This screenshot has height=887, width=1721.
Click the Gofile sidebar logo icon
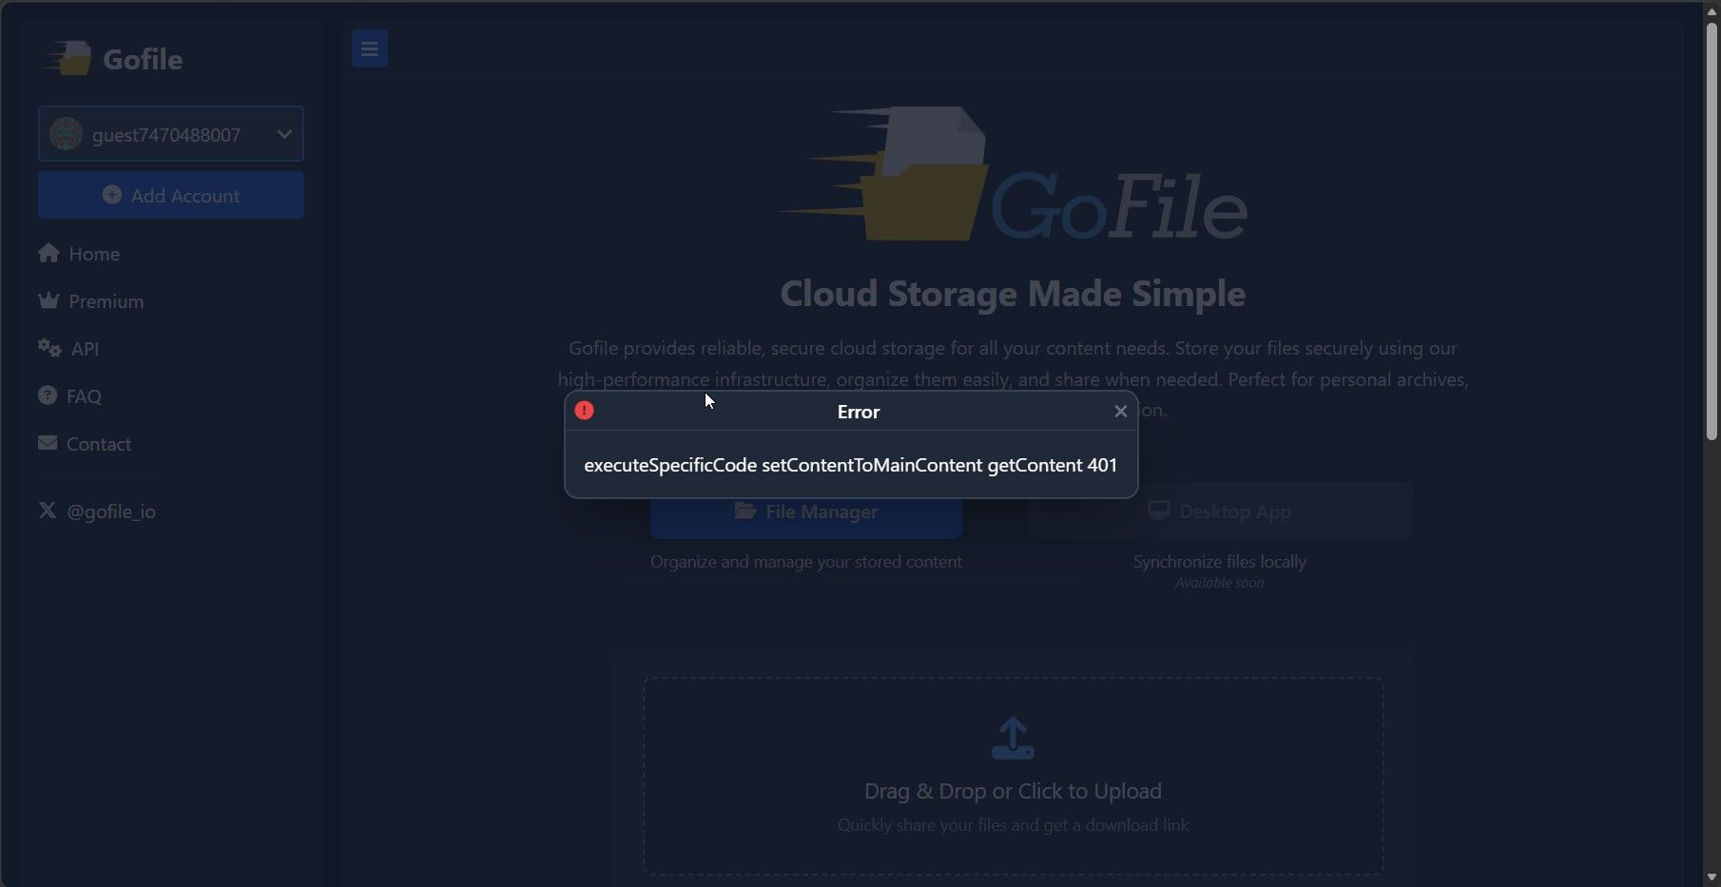click(68, 58)
